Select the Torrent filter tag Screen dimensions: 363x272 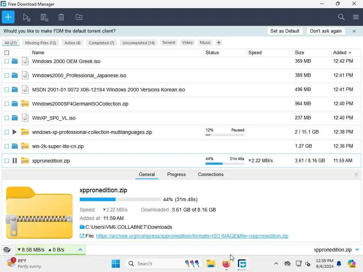168,42
